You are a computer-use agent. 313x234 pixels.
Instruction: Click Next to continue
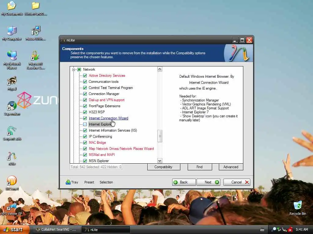pos(208,182)
